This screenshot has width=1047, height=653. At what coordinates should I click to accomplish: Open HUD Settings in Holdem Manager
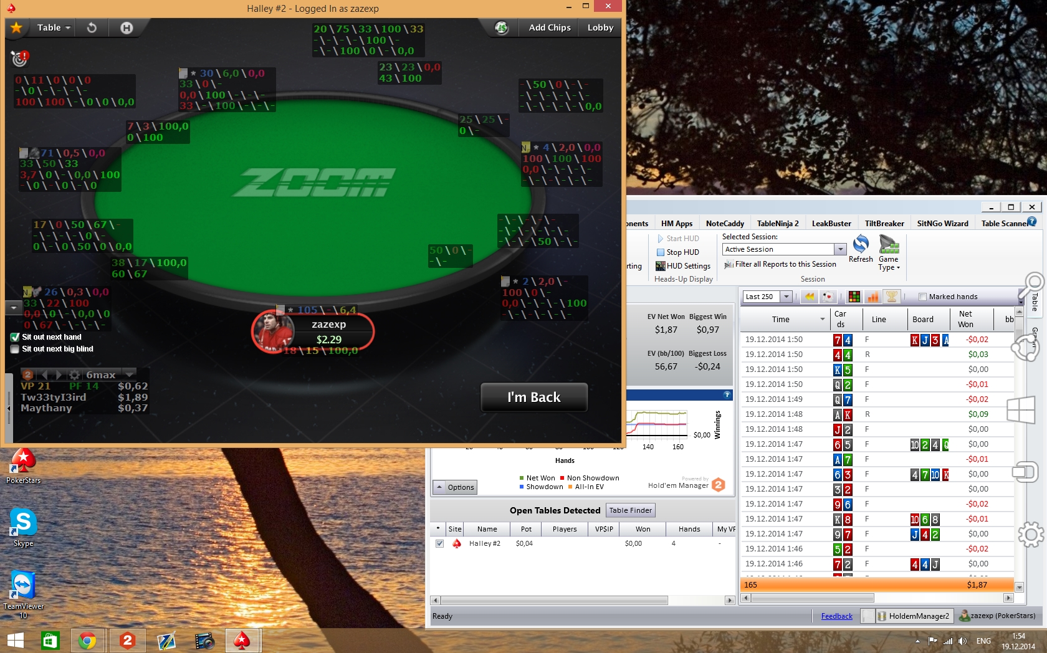tap(683, 266)
